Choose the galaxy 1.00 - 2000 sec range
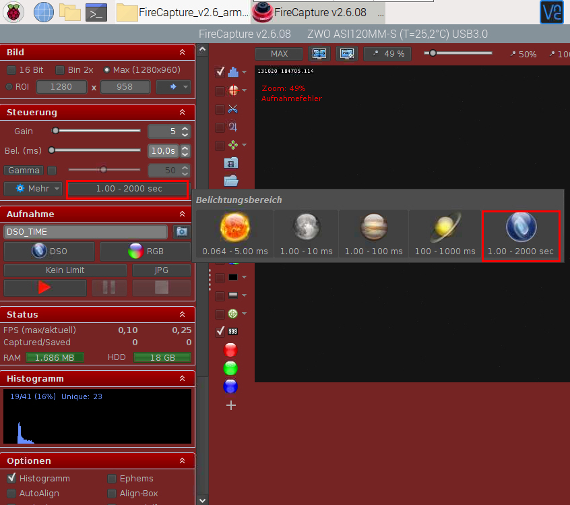Image resolution: width=570 pixels, height=505 pixels. 521,236
